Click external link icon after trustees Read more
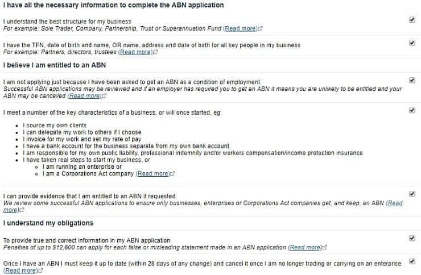 pos(155,52)
